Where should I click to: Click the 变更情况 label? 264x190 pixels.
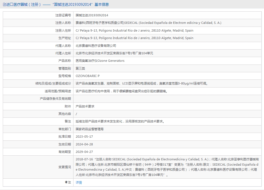click(x=65, y=167)
